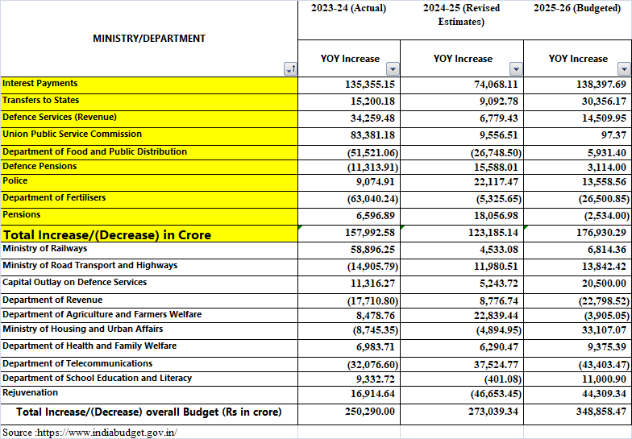Screen dimensions: 632x439
Task: Open the 2023-24 YOY Increase filter dropdown
Action: tap(393, 69)
